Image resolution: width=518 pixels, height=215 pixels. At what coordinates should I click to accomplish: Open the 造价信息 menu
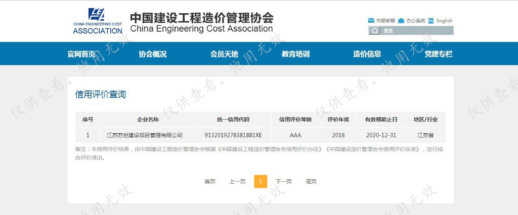[x=367, y=53]
